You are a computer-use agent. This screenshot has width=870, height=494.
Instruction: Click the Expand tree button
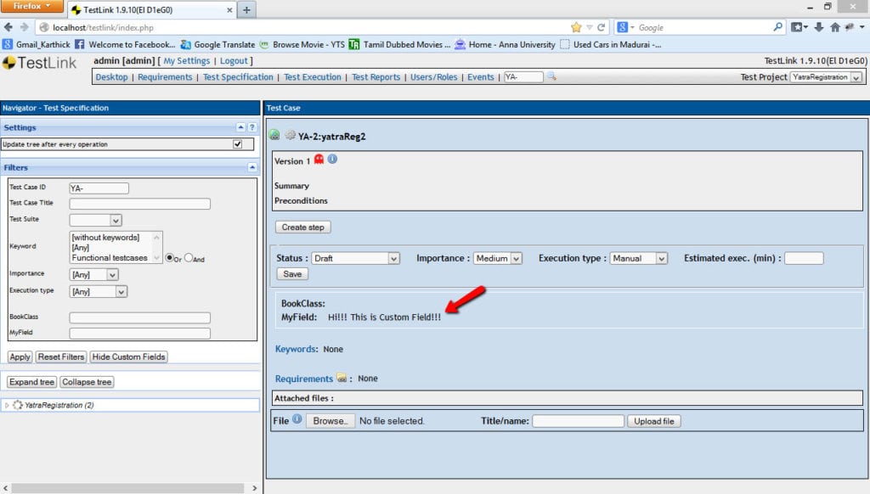31,382
